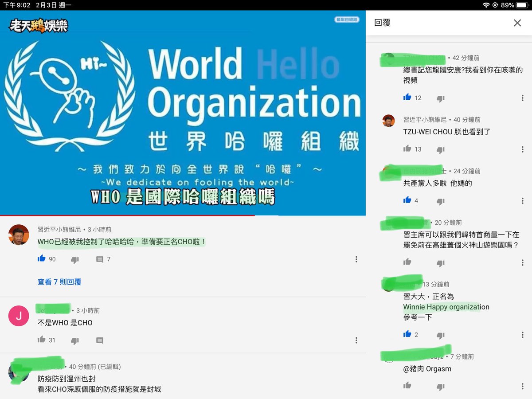Viewport: 532px width, 399px height.
Task: View 7 replies link
Action: (x=59, y=282)
